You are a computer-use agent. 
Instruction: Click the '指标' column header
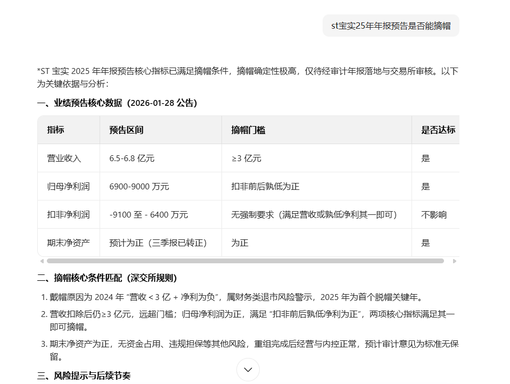pyautogui.click(x=55, y=130)
